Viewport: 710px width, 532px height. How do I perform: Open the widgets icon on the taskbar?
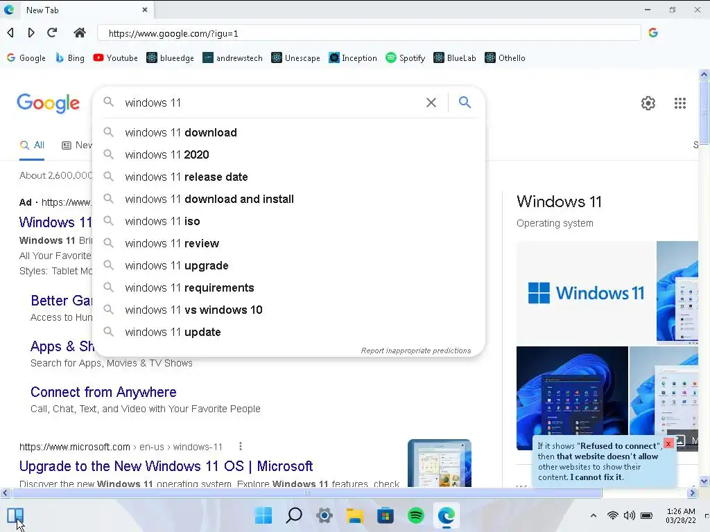(15, 515)
